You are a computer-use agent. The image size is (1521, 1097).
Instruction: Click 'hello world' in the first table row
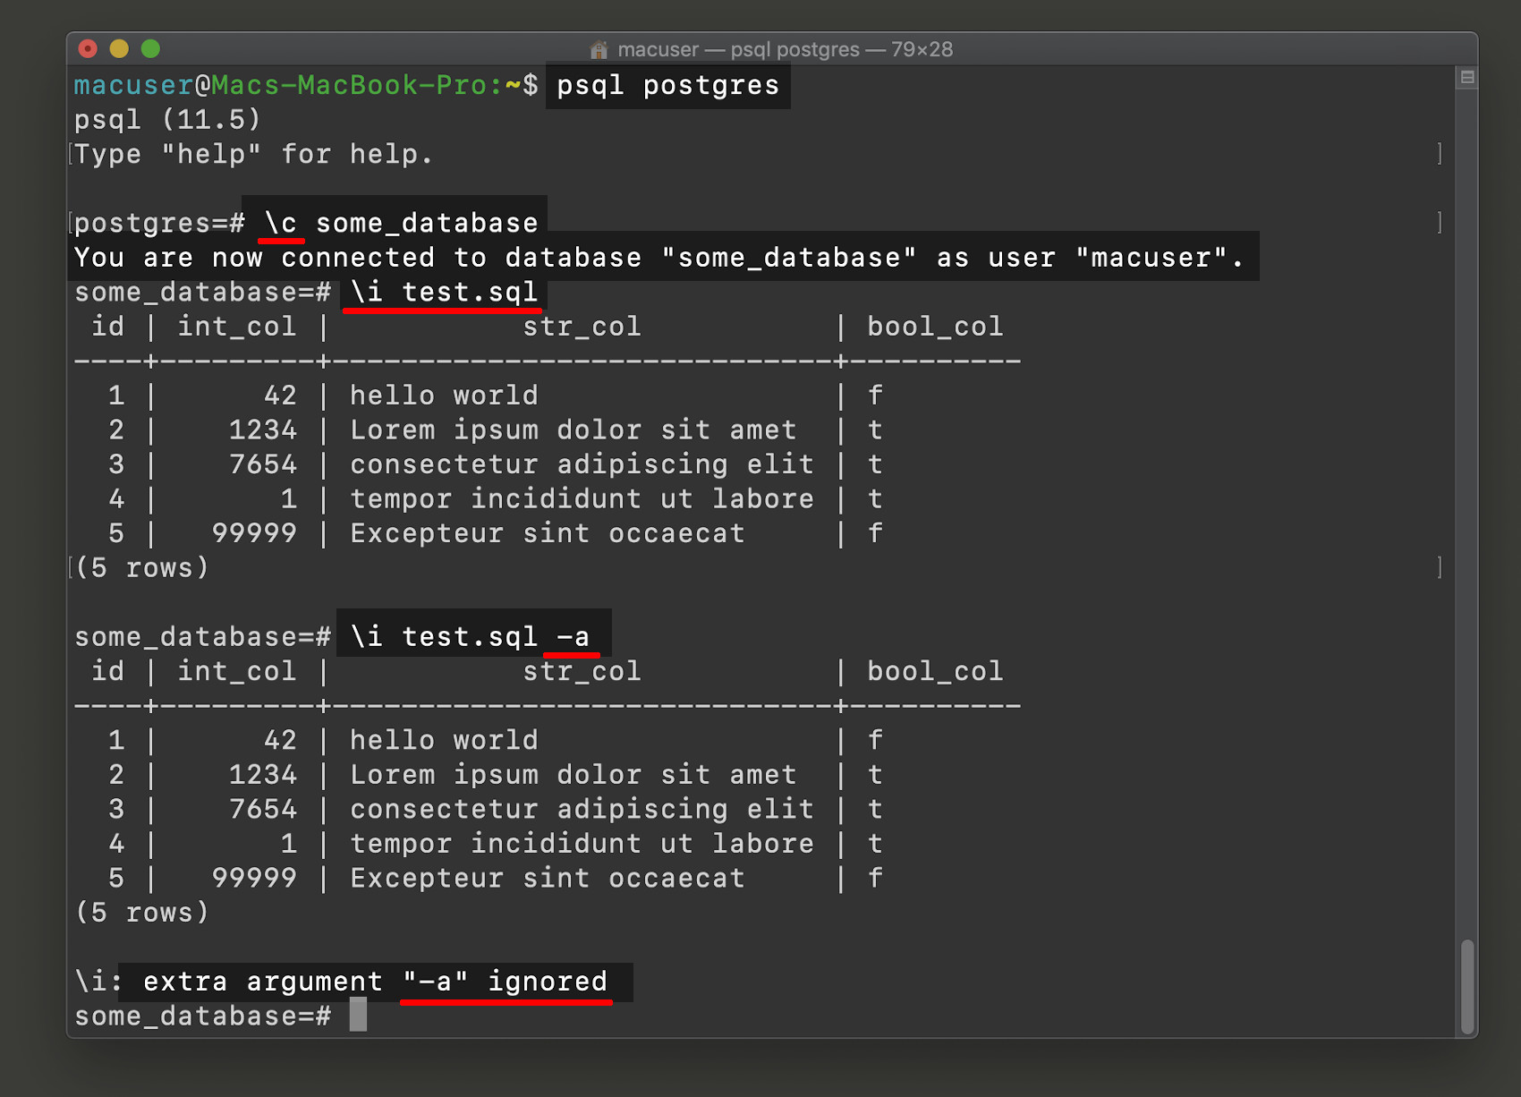[x=442, y=395]
